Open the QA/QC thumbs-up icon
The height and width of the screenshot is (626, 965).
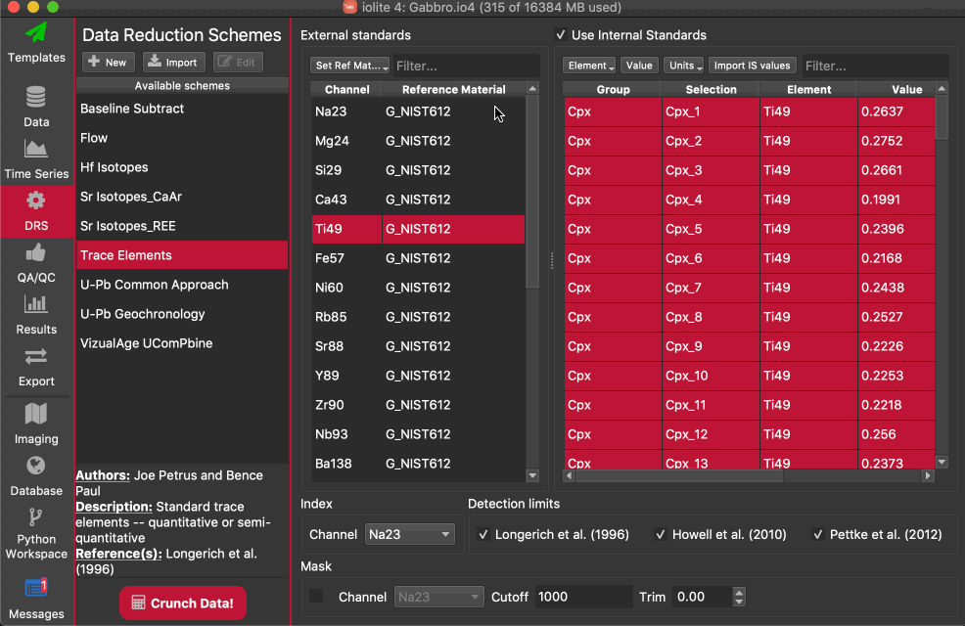point(36,253)
